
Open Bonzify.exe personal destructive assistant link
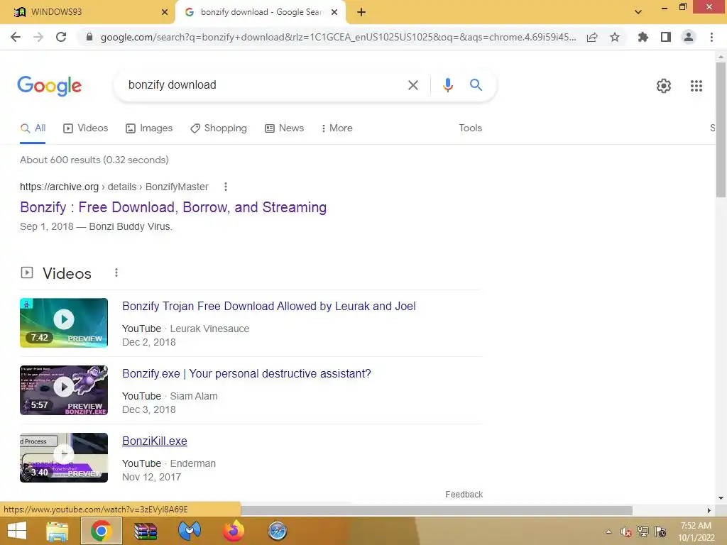tap(246, 373)
